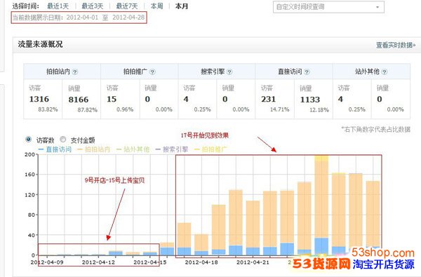Open the 查看实时数据 link

coord(396,45)
